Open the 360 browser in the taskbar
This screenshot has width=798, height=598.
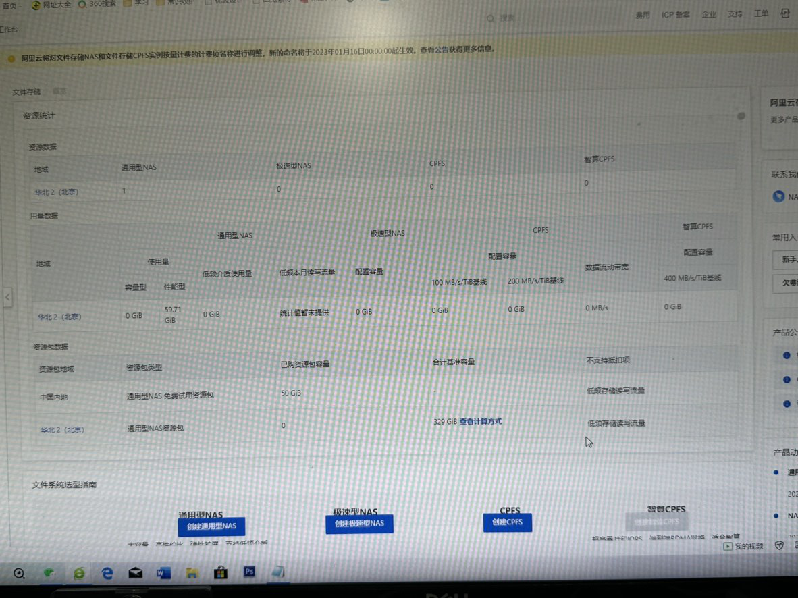click(80, 574)
